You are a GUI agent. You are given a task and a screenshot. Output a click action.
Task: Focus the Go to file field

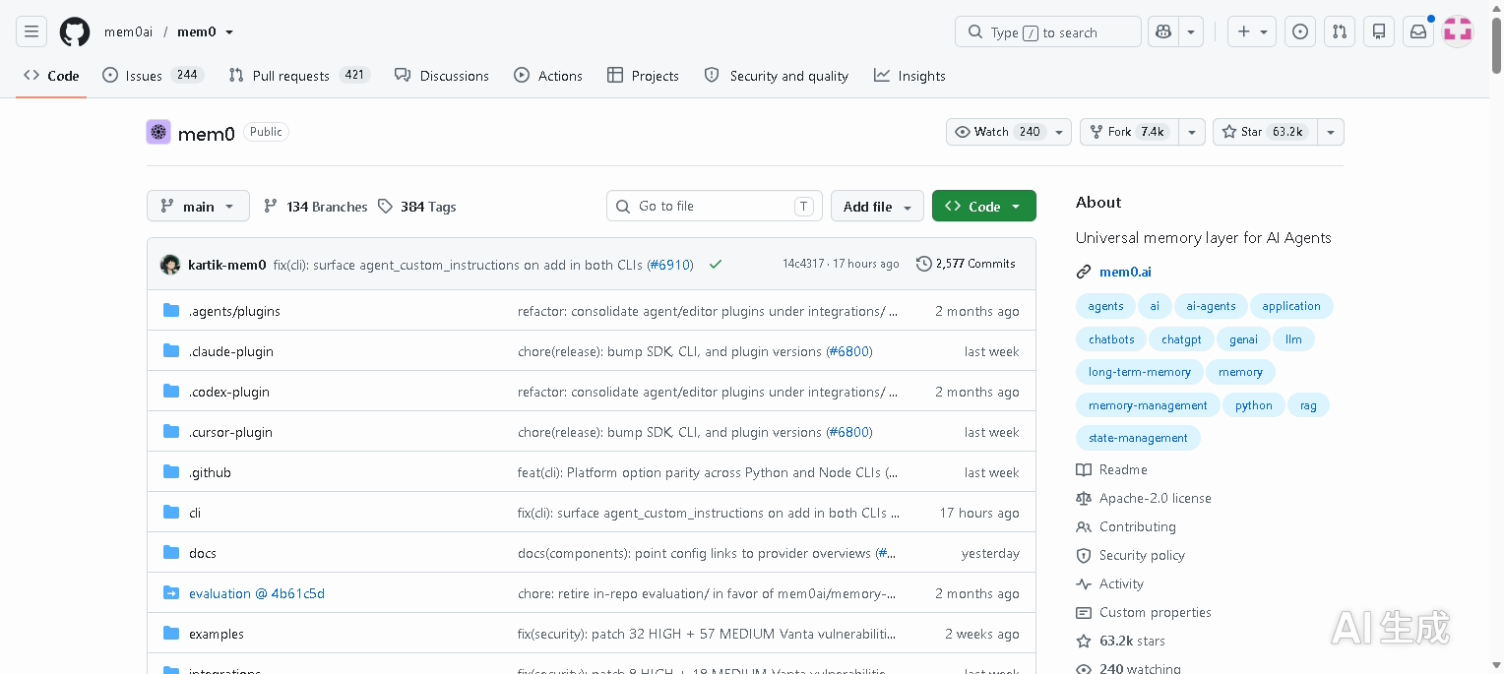(x=715, y=207)
